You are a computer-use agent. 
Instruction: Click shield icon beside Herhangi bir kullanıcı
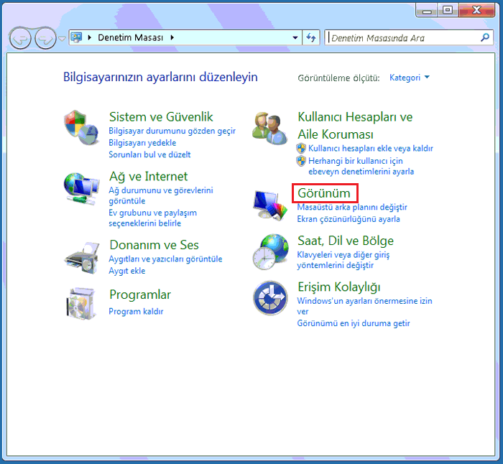[301, 161]
